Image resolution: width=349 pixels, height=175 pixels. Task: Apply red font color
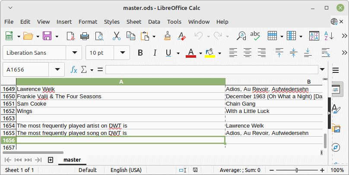191,53
